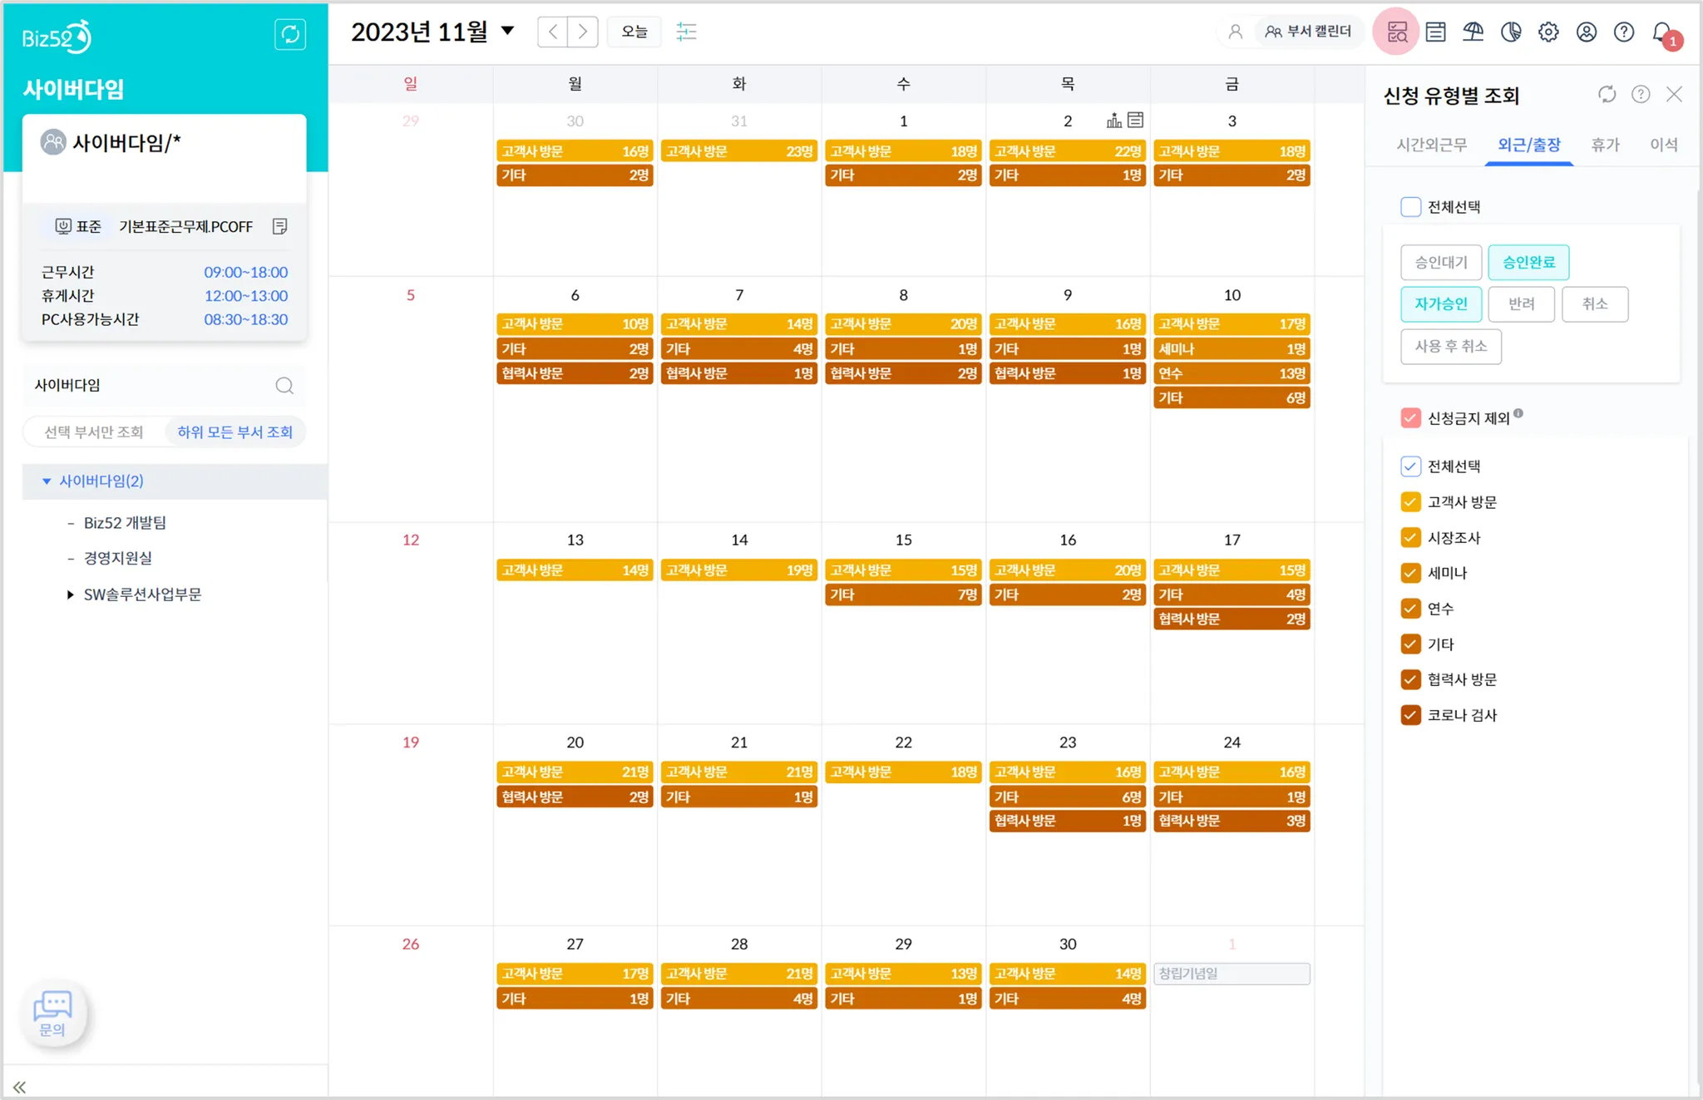
Task: Uncheck the 신청금지 제외 checkbox
Action: 1410,417
